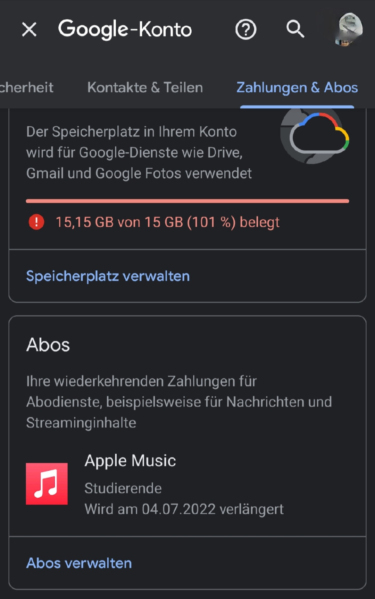Select the Zahlungen & Abos tab
Screen dimensions: 375x599
click(x=297, y=87)
